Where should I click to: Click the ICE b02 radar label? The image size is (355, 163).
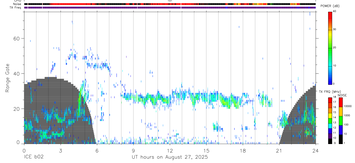point(34,157)
